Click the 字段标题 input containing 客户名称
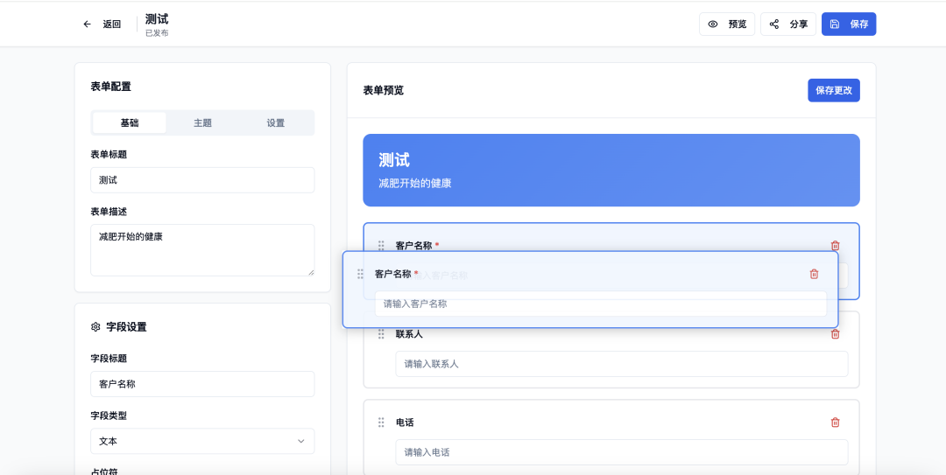Screen dimensions: 946x475 click(x=202, y=384)
